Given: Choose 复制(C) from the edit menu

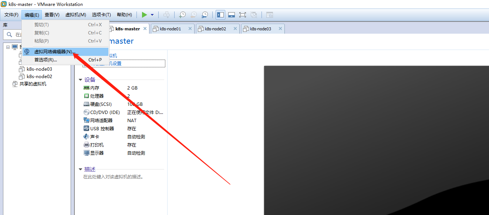Looking at the screenshot, I should (x=65, y=33).
